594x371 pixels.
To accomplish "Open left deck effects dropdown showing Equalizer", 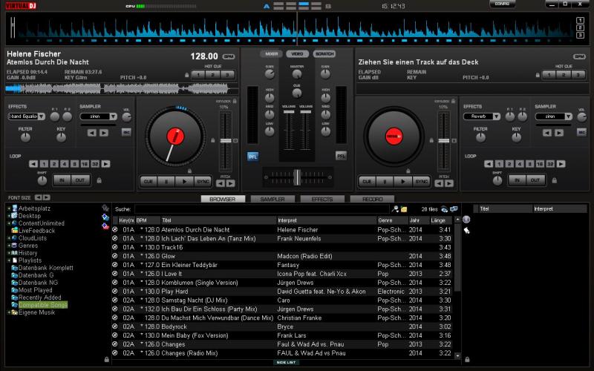I will pos(27,116).
